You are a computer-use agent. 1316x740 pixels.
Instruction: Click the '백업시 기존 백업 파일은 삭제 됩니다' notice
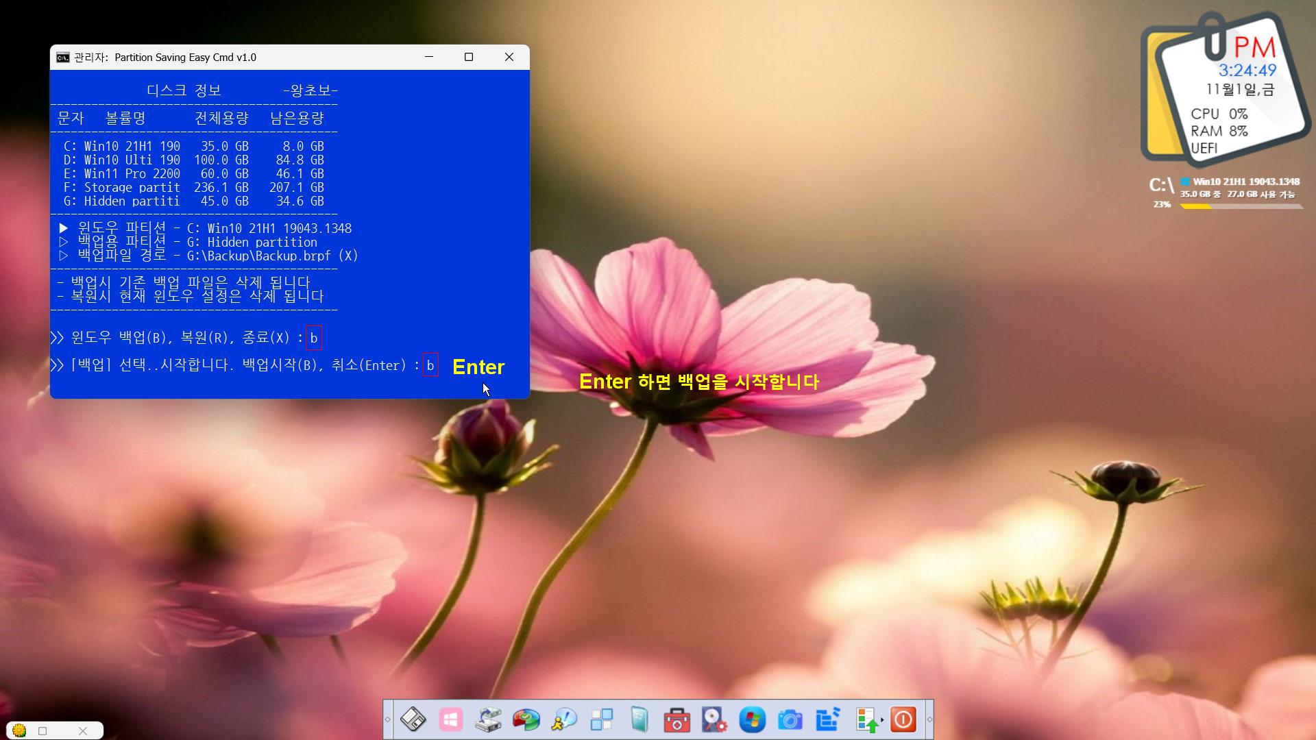click(x=184, y=282)
